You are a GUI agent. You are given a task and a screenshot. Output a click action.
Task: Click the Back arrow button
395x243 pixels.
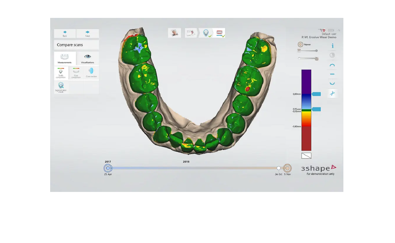pos(65,33)
